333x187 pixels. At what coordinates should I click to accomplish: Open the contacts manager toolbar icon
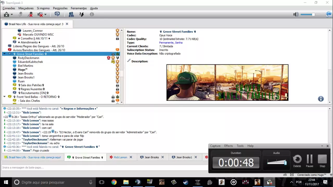click(71, 15)
